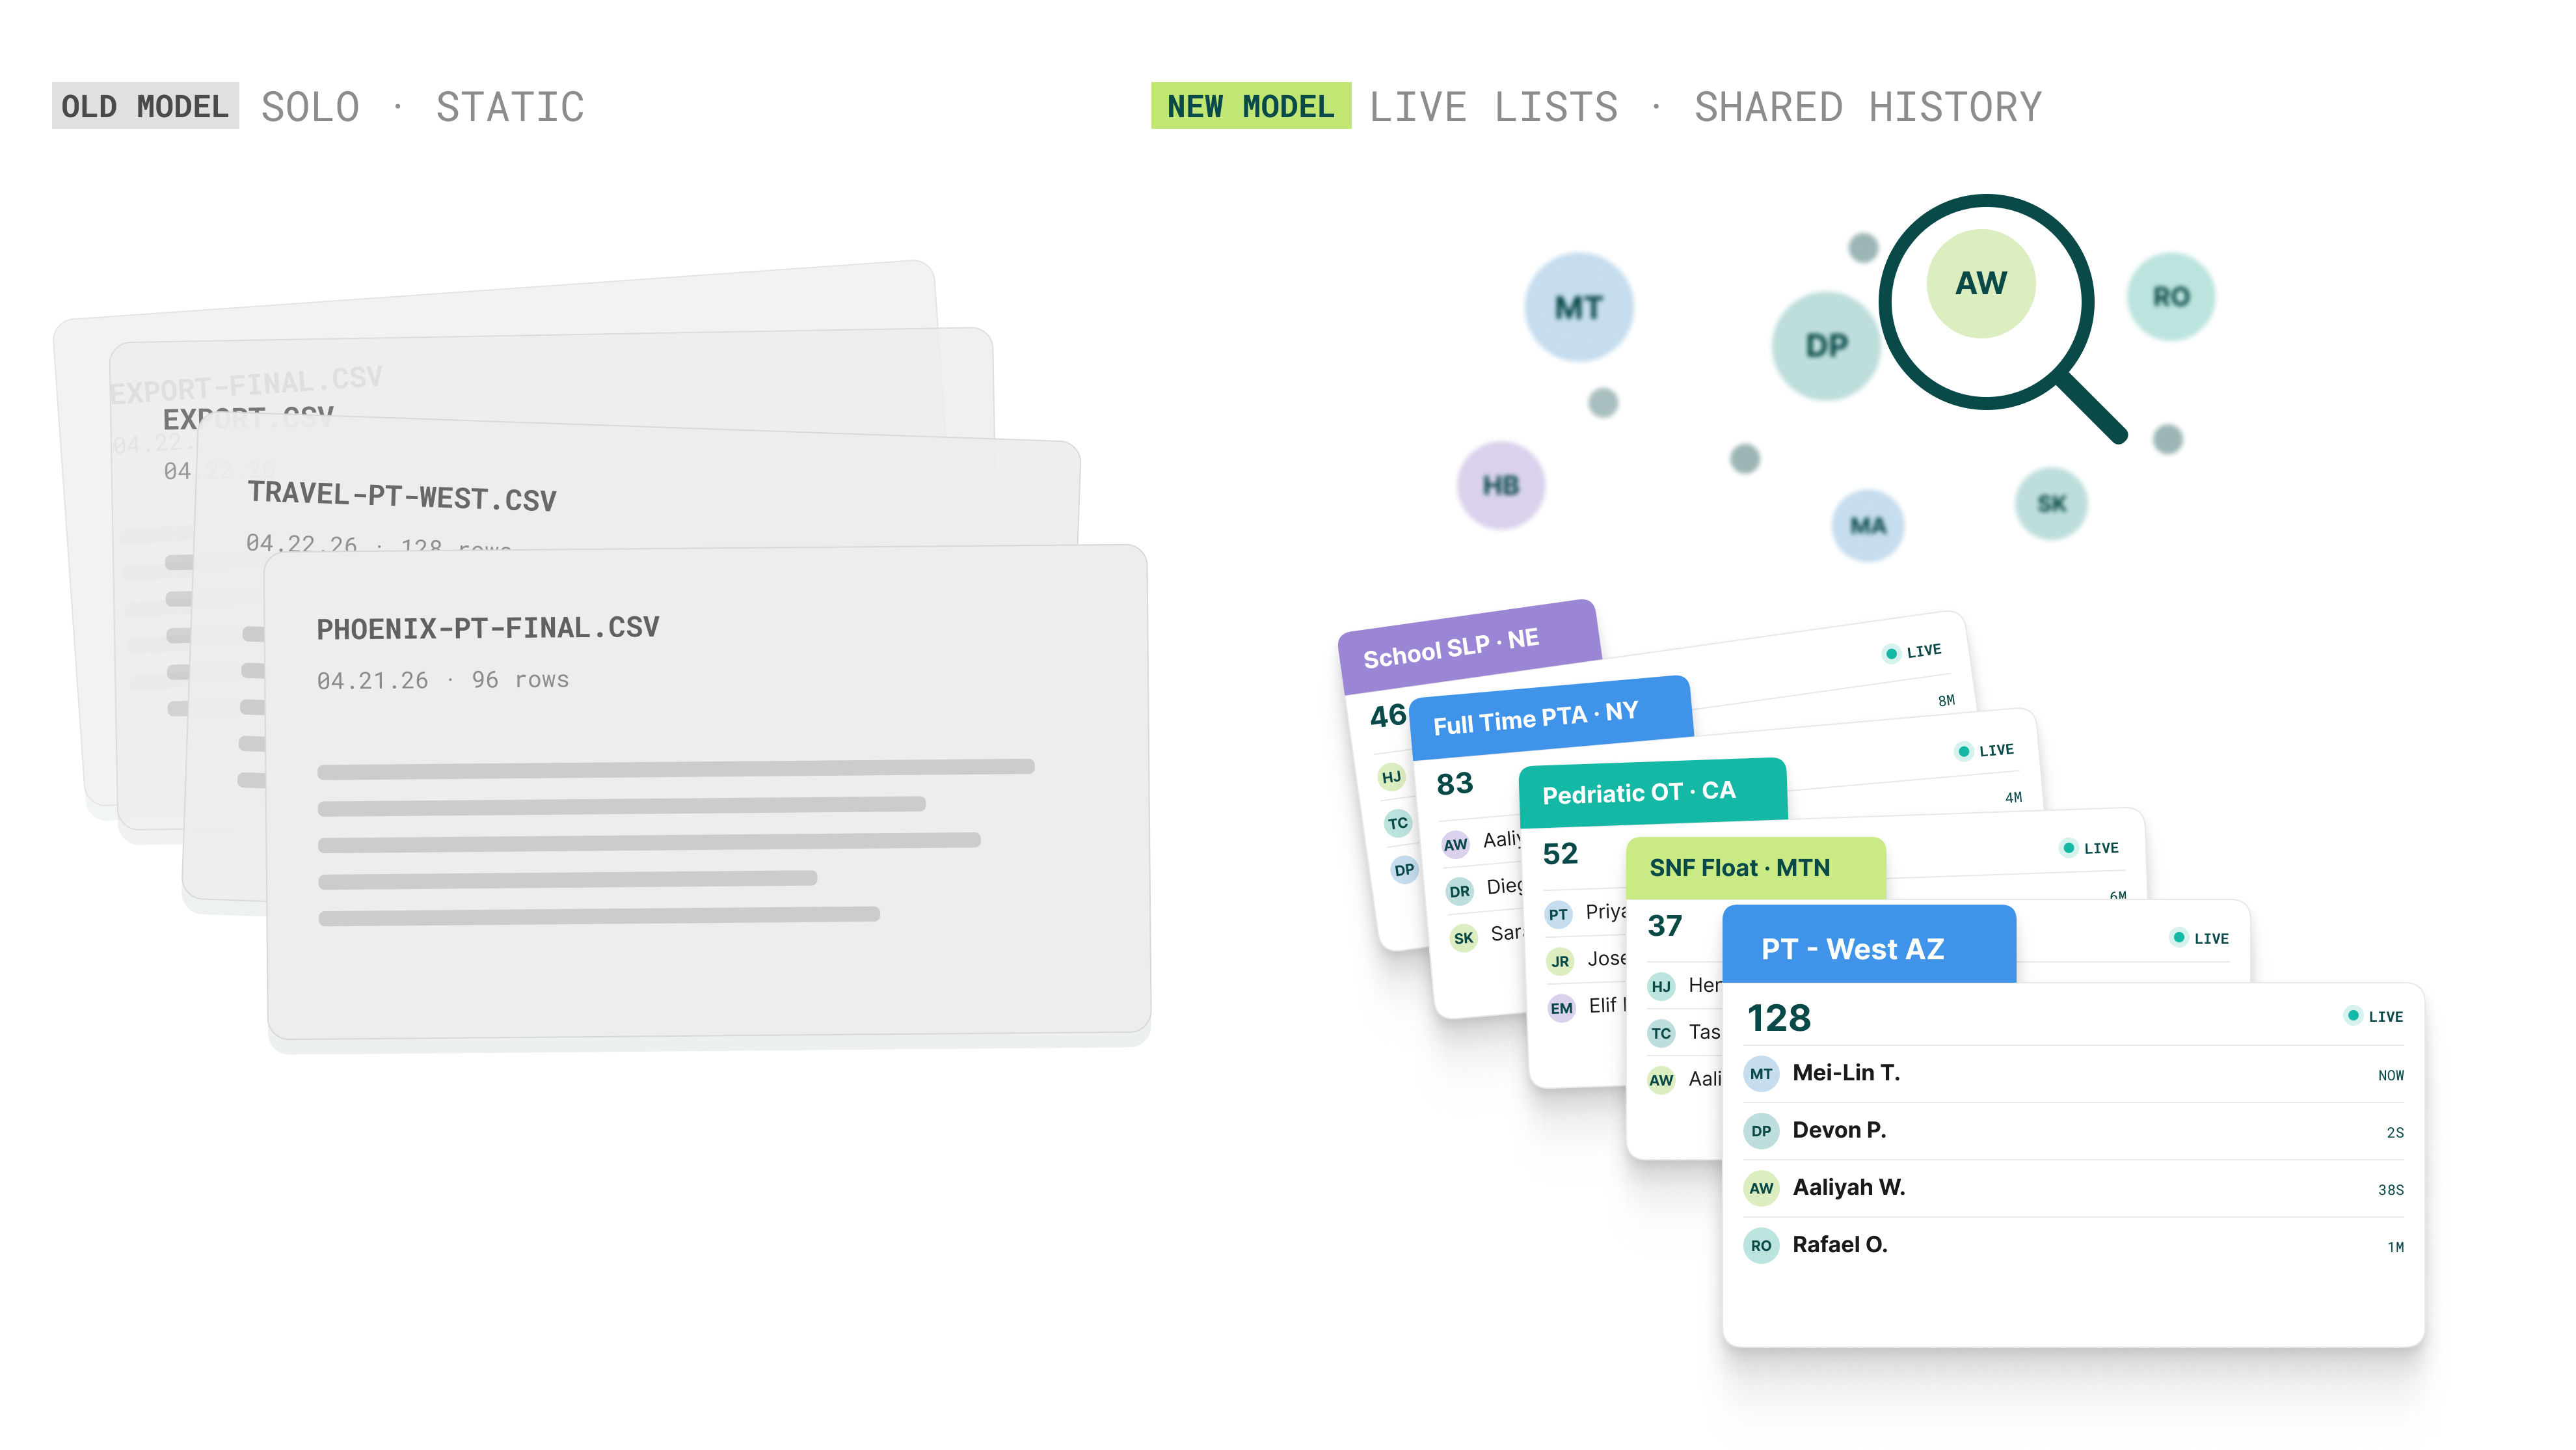Select the blue MA avatar bubble
Image resolution: width=2576 pixels, height=1450 pixels.
(x=1867, y=525)
